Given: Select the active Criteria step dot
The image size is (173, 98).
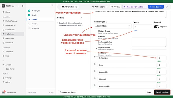Looking at the screenshot, I should click(29, 19).
